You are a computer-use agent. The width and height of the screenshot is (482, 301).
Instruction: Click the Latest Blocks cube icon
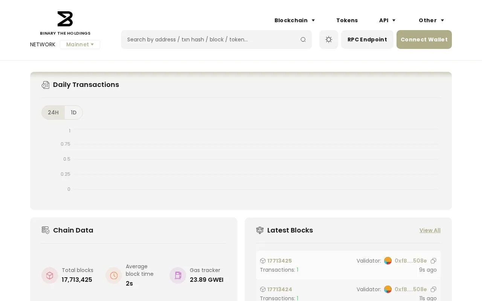click(260, 230)
